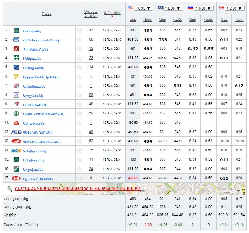Click the bank logo in row 1

coord(16,31)
